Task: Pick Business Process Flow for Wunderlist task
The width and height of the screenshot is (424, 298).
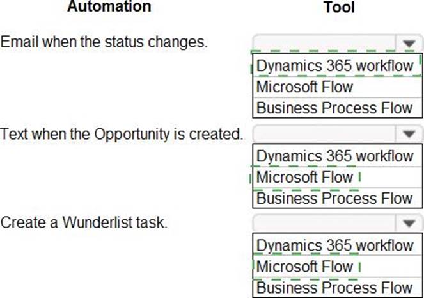Action: pyautogui.click(x=334, y=287)
